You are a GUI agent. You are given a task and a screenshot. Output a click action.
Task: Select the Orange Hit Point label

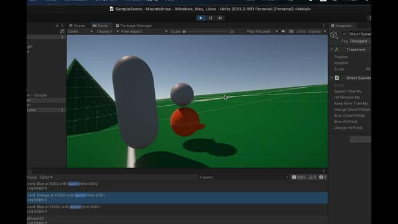[348, 128]
